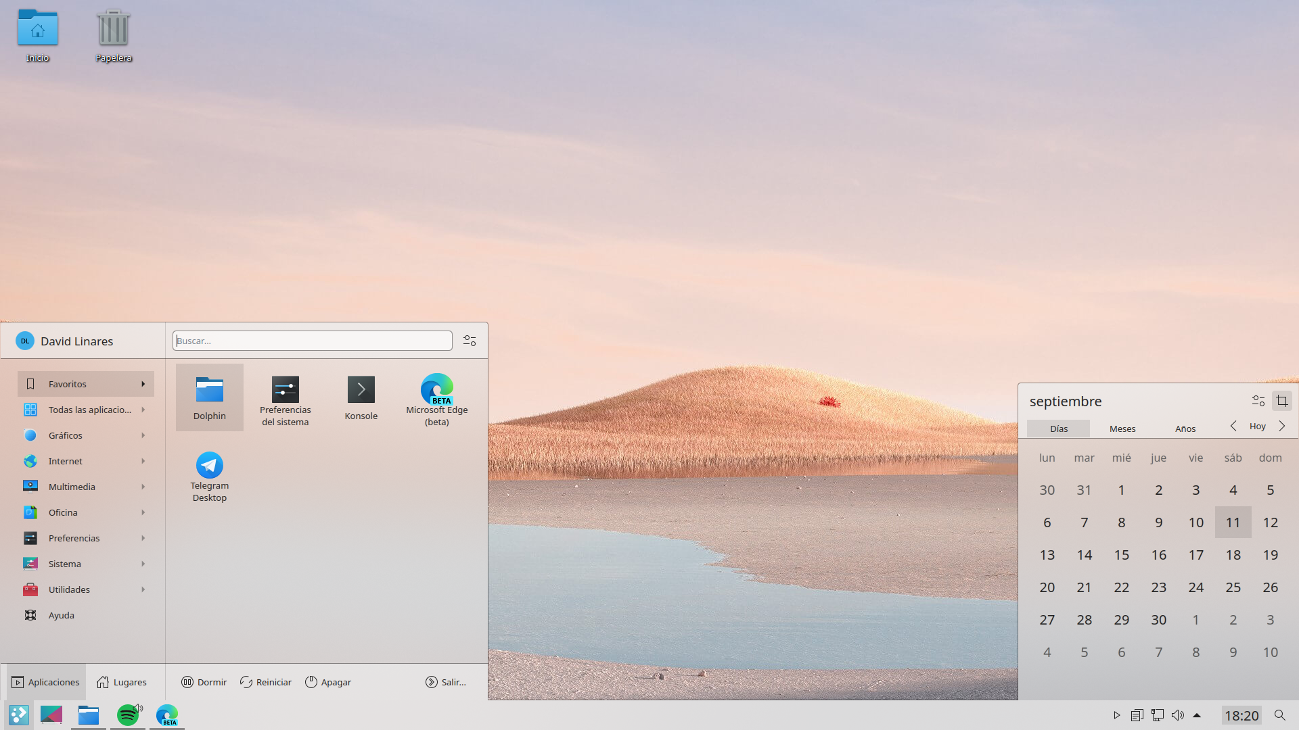Screen dimensions: 1299x730
Task: Open launcher settings icon beside the search field
Action: (470, 341)
